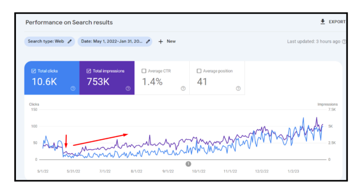Open help icon on Total impressions card
Screen dimensions: 359x188
128,89
